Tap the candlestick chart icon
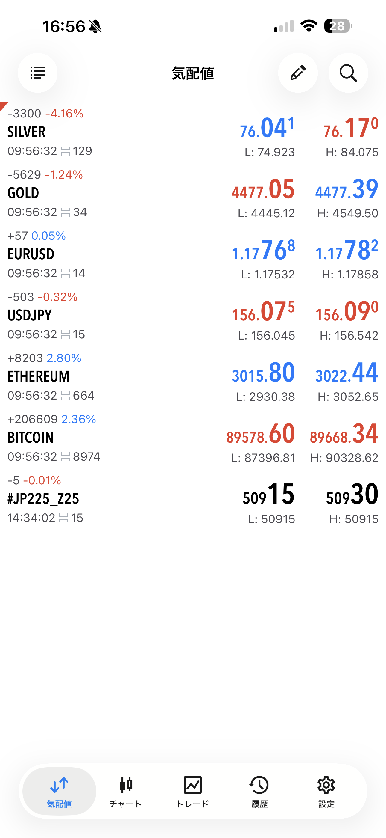This screenshot has width=386, height=838. pyautogui.click(x=126, y=785)
